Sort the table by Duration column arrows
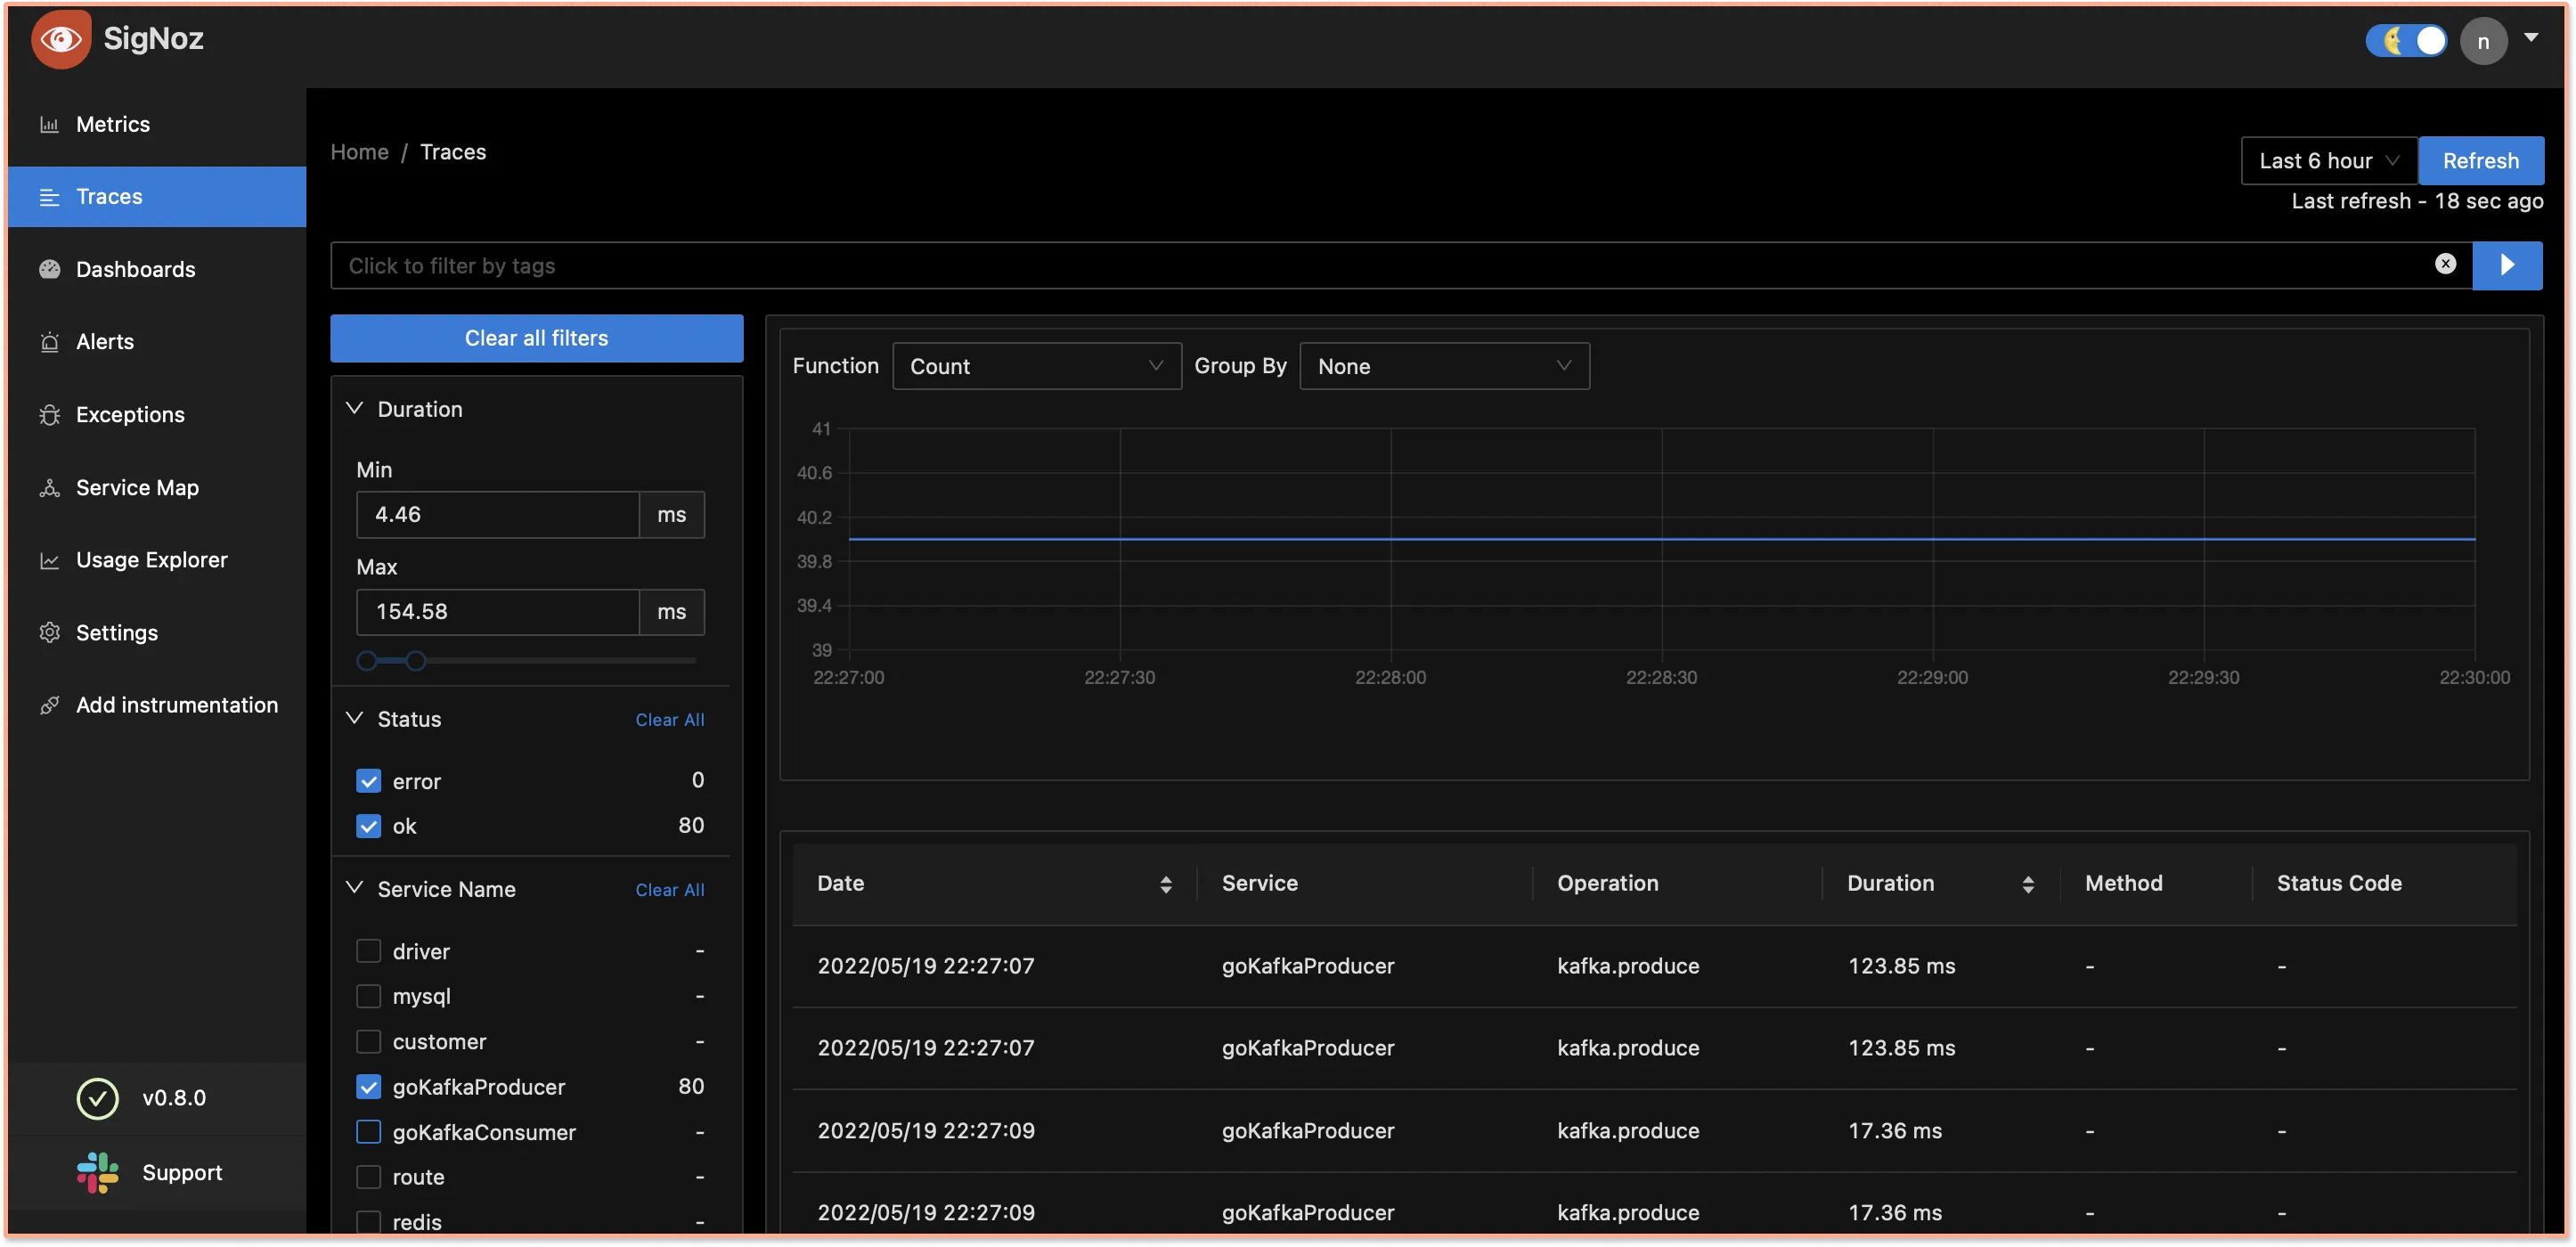This screenshot has width=2576, height=1247. click(x=2028, y=885)
